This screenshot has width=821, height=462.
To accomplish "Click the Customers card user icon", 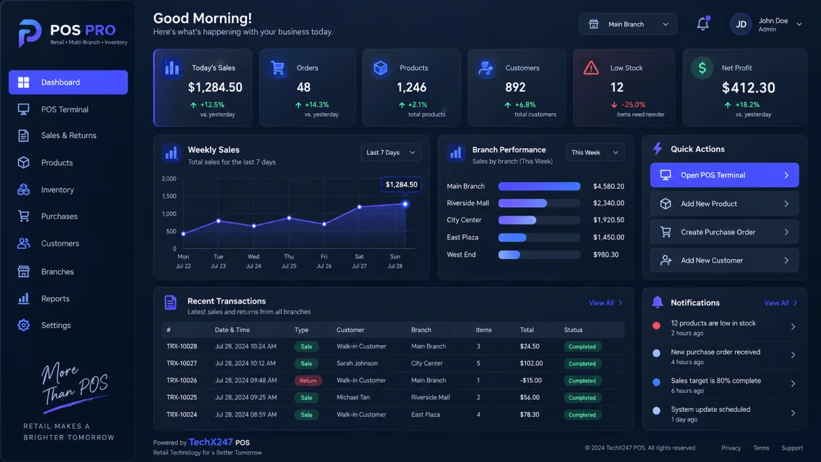I will tap(486, 67).
